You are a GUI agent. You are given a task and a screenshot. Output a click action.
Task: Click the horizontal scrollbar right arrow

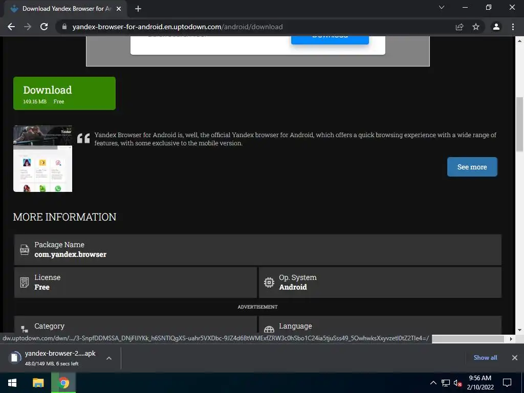click(x=511, y=339)
